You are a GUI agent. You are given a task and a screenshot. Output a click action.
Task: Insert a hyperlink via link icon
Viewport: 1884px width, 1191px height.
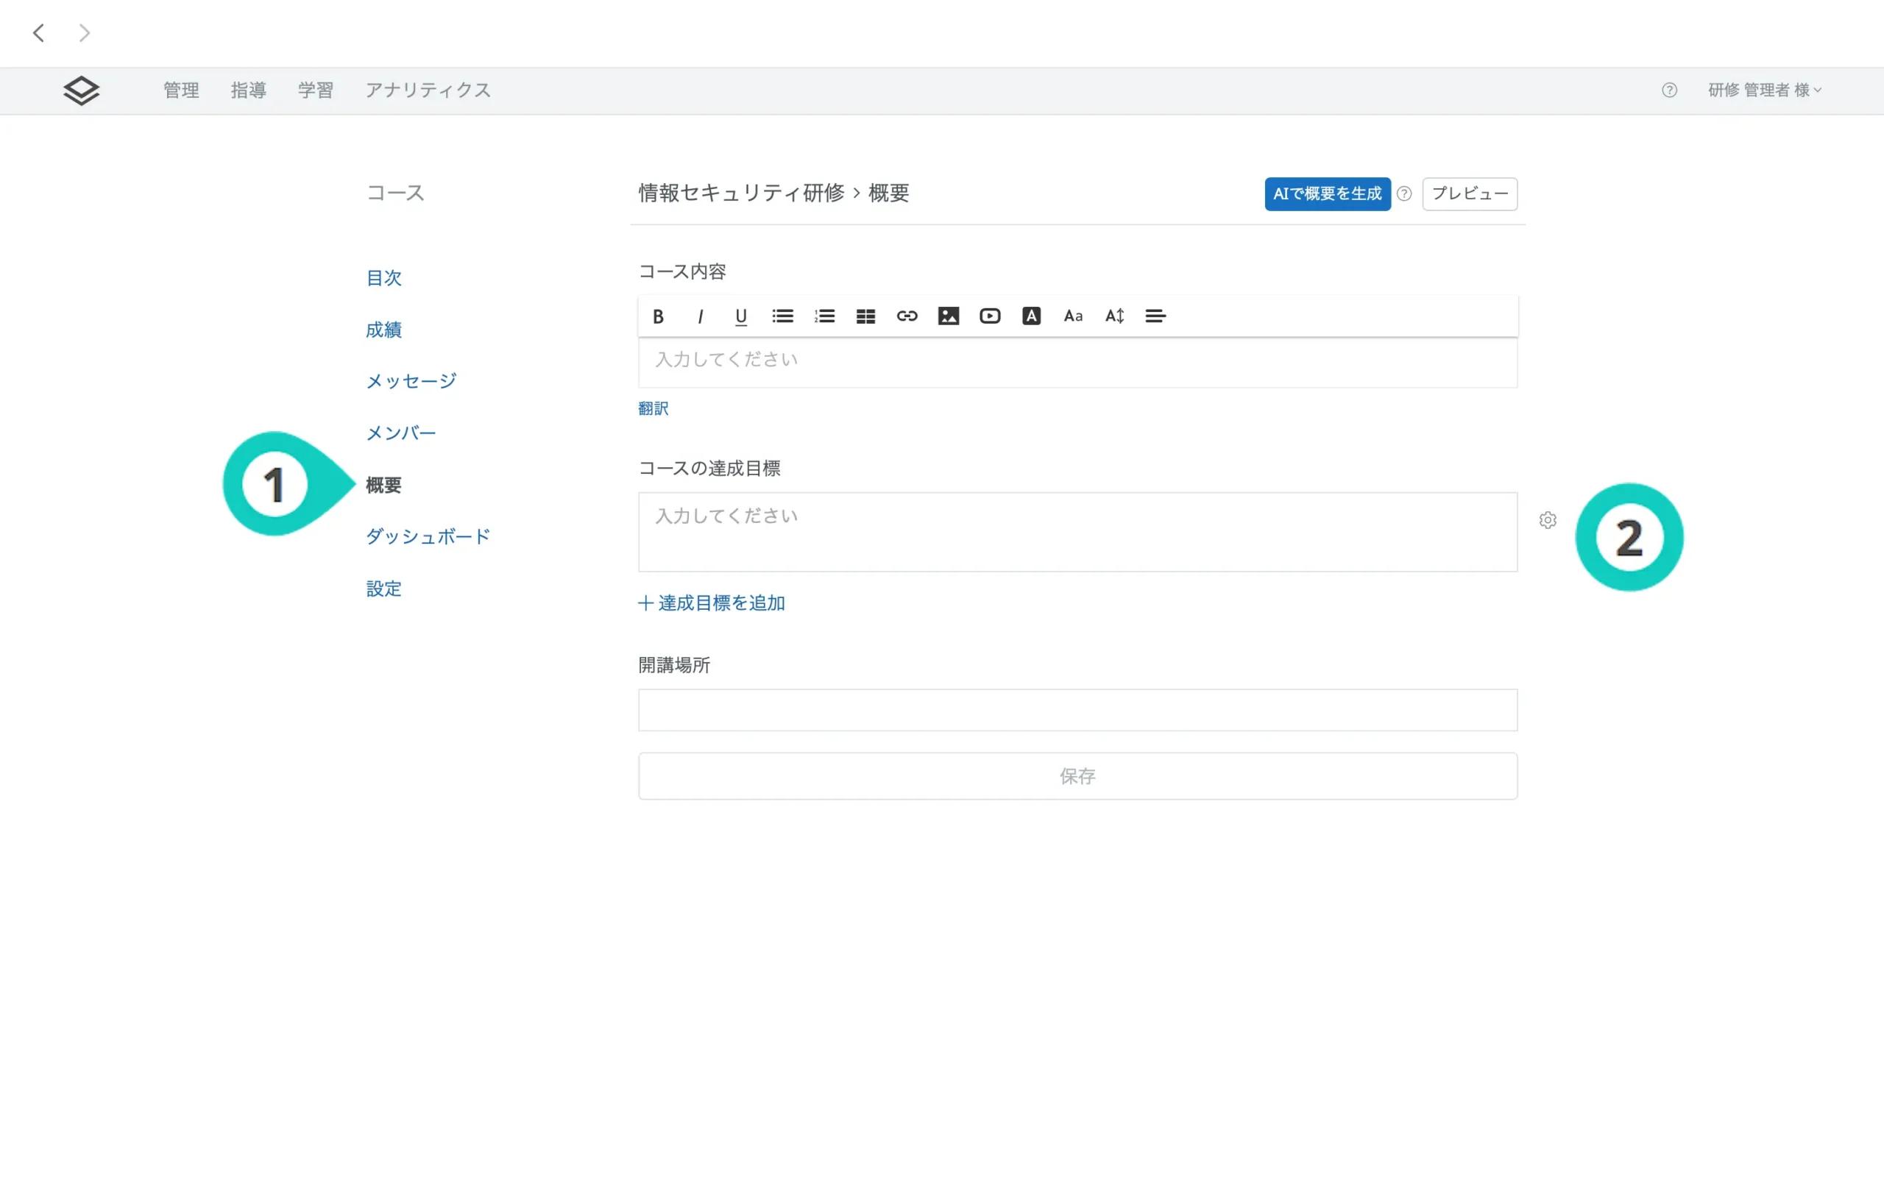(907, 316)
